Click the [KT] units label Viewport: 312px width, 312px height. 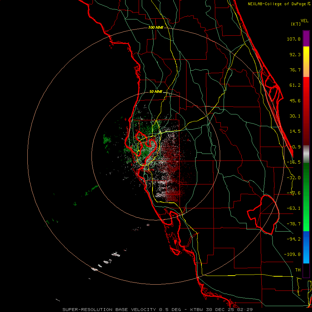click(x=296, y=24)
